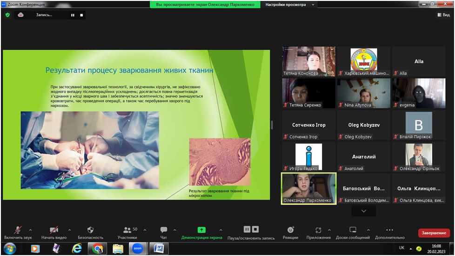455x256 pixels.
Task: Open Дополнительно more menu
Action: tap(390, 233)
